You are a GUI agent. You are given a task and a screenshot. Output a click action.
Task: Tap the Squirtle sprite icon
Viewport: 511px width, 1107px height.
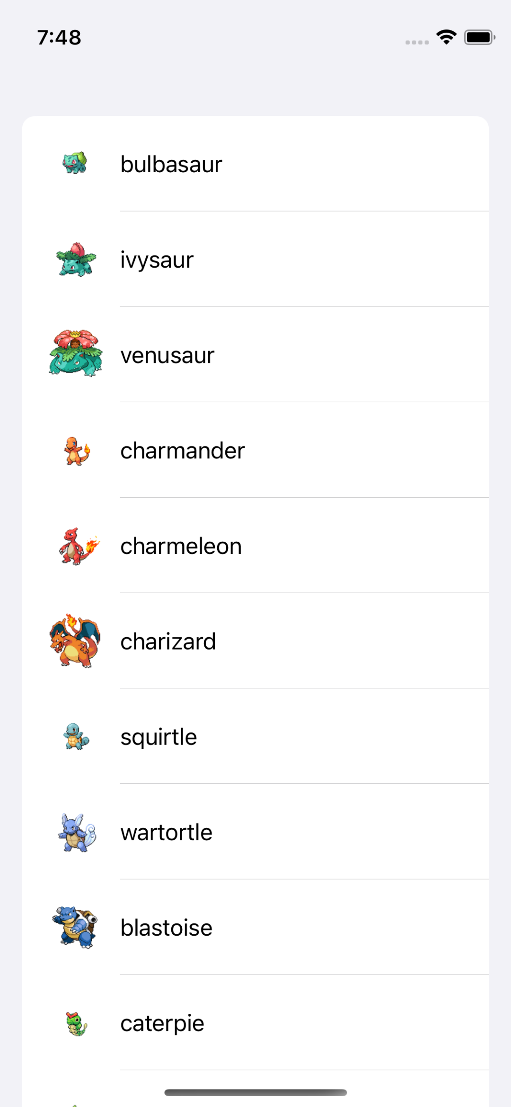pyautogui.click(x=76, y=737)
